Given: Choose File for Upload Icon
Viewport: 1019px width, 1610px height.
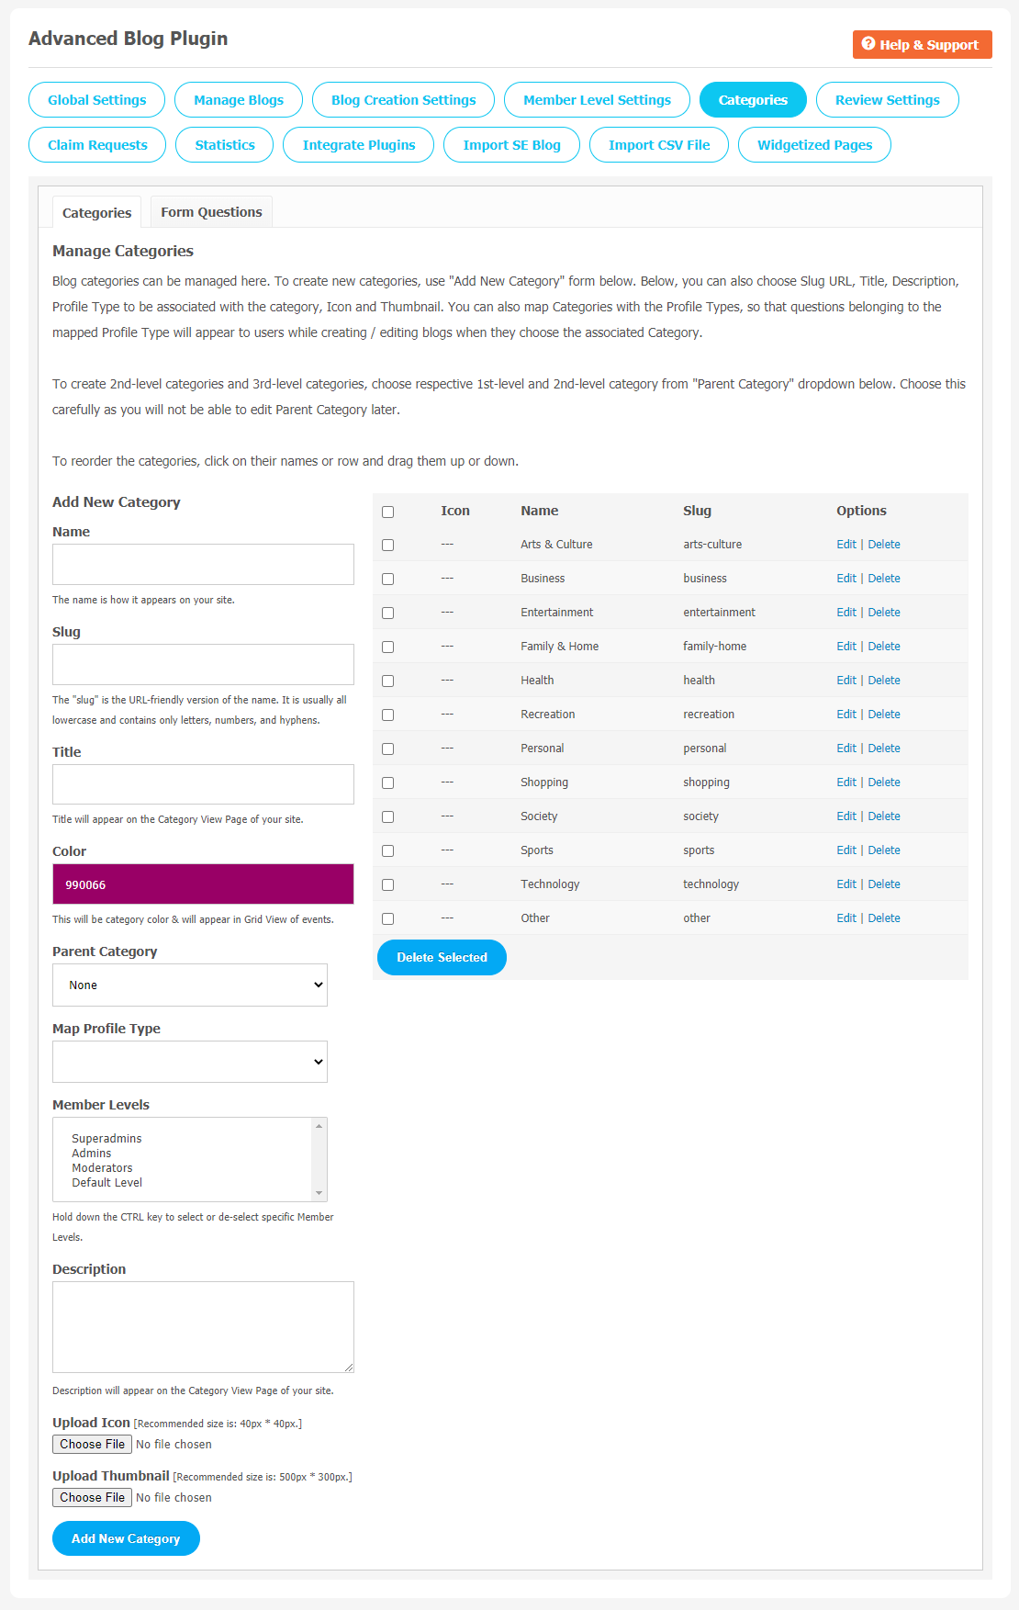Looking at the screenshot, I should (92, 1445).
